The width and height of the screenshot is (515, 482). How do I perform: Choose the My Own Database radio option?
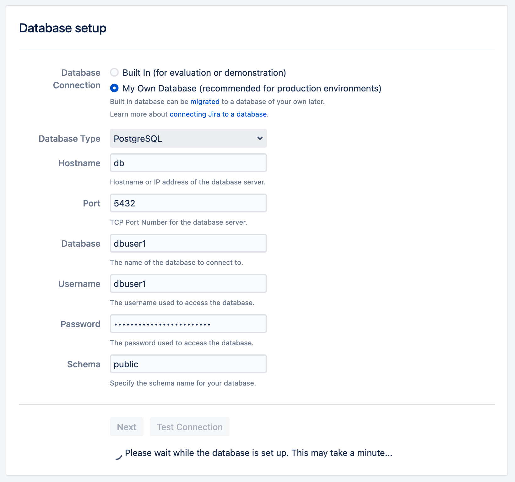coord(114,88)
